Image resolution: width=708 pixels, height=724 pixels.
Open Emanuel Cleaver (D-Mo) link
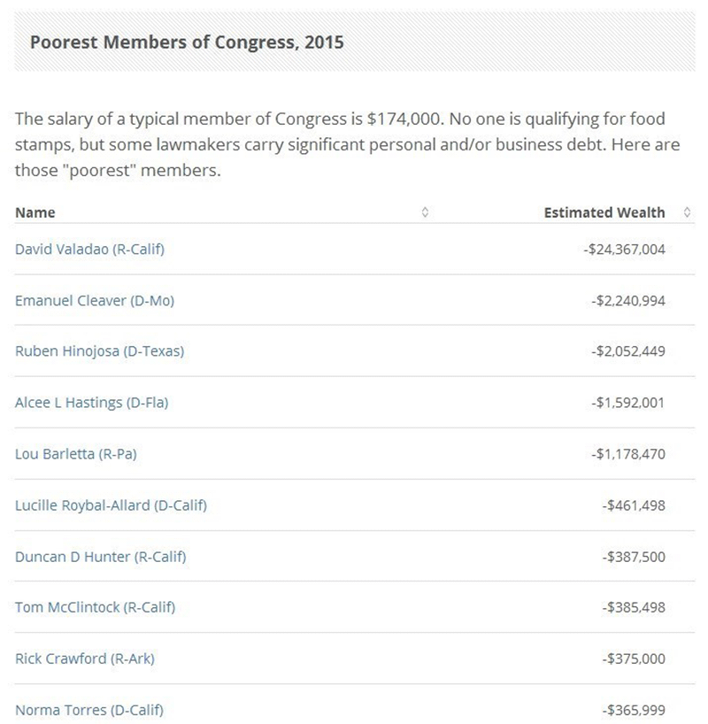(x=95, y=300)
